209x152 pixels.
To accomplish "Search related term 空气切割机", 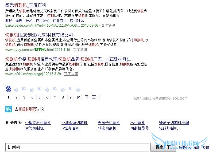I will click(x=34, y=128).
